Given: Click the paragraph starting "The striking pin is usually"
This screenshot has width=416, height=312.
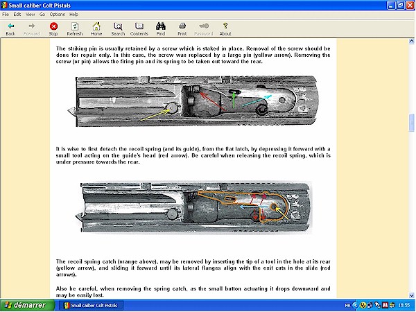Looking at the screenshot, I should (193, 55).
